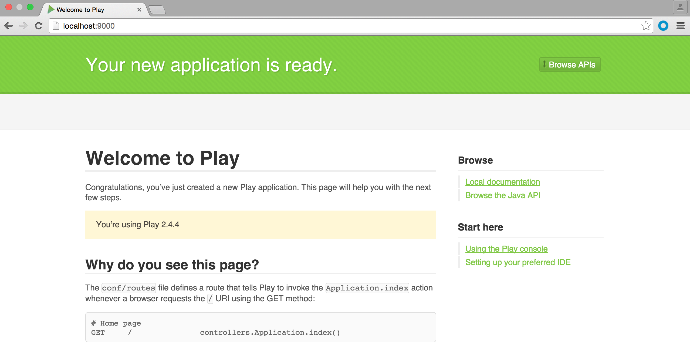Open the Chrome hamburger menu

click(680, 26)
